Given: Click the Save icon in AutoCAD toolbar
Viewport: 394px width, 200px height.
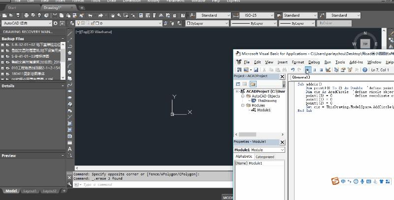Looking at the screenshot, I should click(x=18, y=15).
